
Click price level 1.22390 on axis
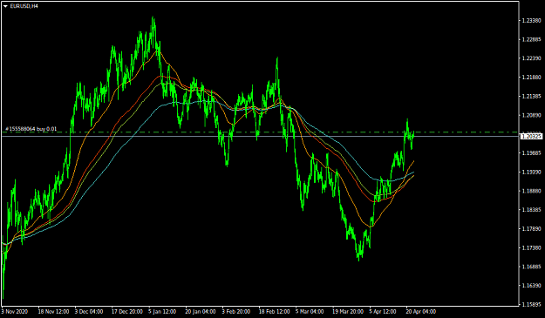(532, 58)
